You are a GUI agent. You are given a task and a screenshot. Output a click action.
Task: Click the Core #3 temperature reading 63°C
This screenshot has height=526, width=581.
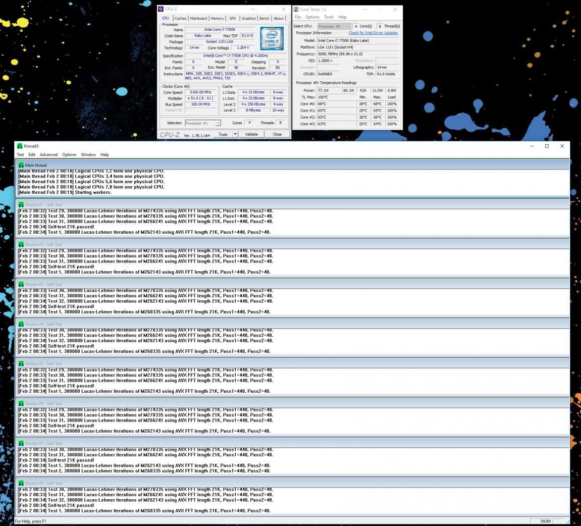click(x=337, y=124)
